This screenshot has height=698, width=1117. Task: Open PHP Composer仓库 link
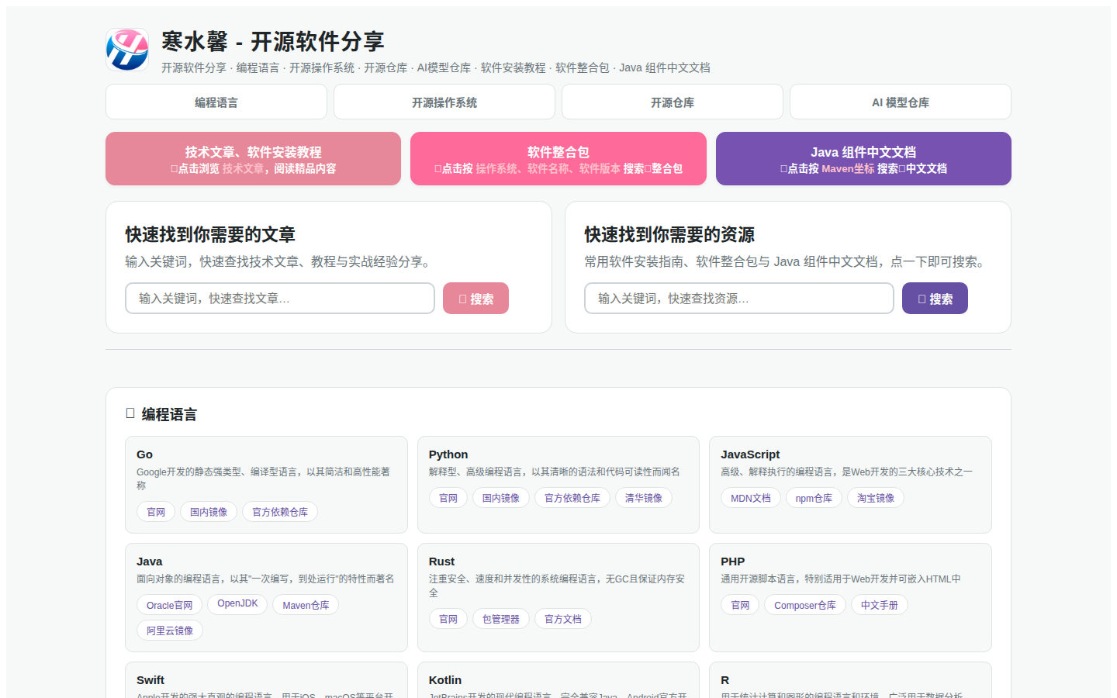[x=805, y=605]
